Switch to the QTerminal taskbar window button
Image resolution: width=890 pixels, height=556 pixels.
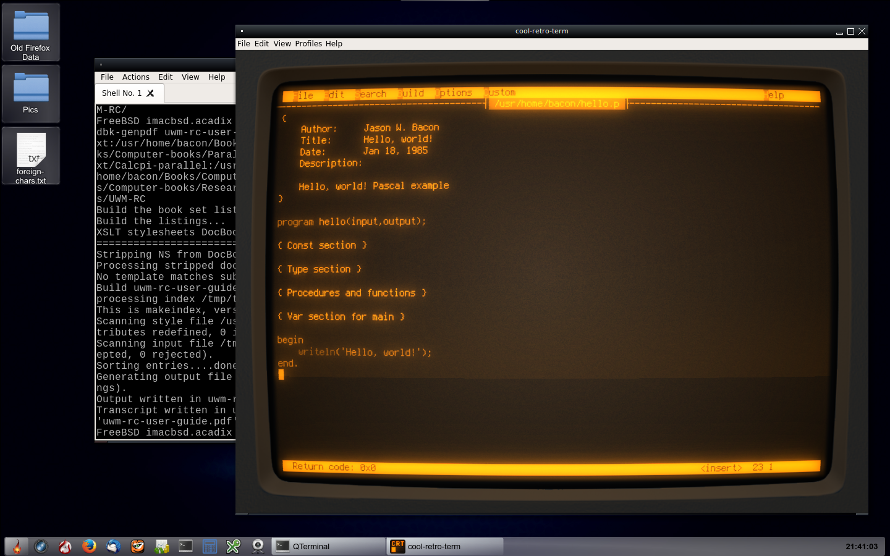328,546
